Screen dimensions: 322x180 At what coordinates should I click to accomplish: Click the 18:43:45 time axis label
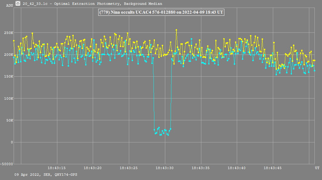273,168
